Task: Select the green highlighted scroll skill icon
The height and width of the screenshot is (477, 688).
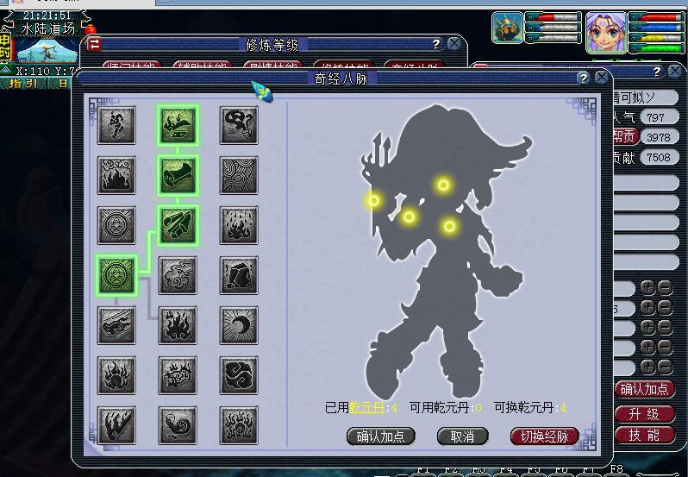Action: click(x=178, y=175)
